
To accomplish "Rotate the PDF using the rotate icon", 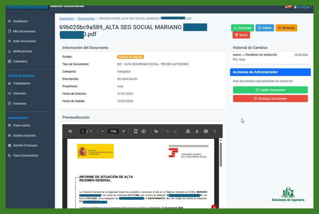I will point(144,131).
